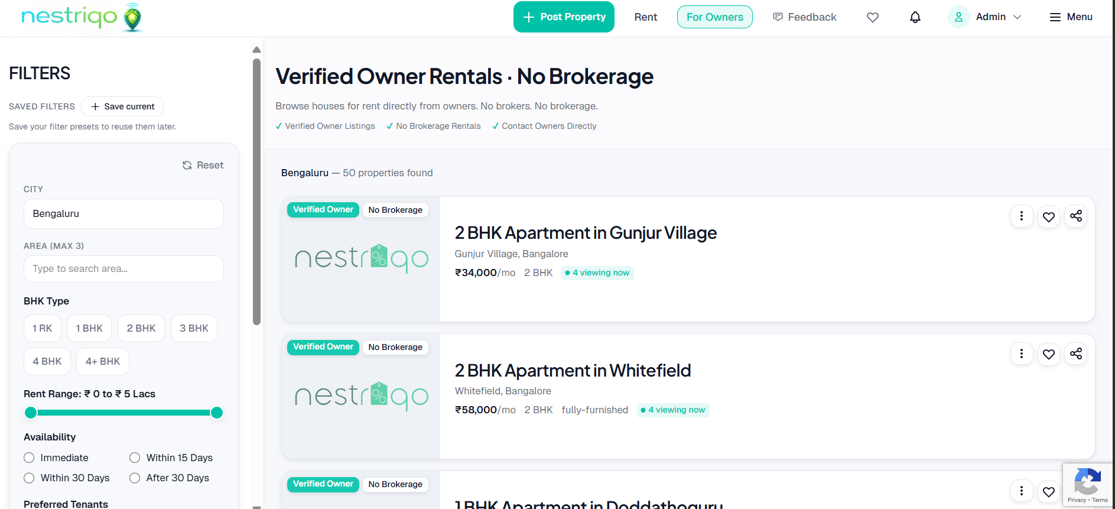Viewport: 1115px width, 509px height.
Task: Expand the Admin account dropdown
Action: [x=1017, y=17]
